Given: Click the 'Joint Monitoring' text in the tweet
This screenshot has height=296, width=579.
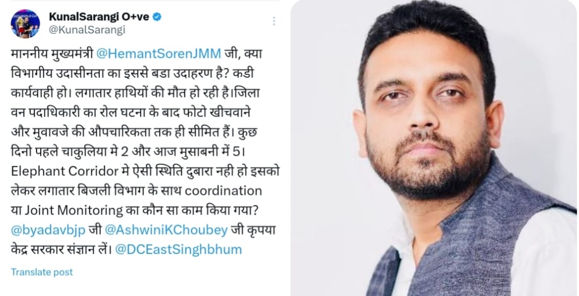Looking at the screenshot, I should [74, 210].
